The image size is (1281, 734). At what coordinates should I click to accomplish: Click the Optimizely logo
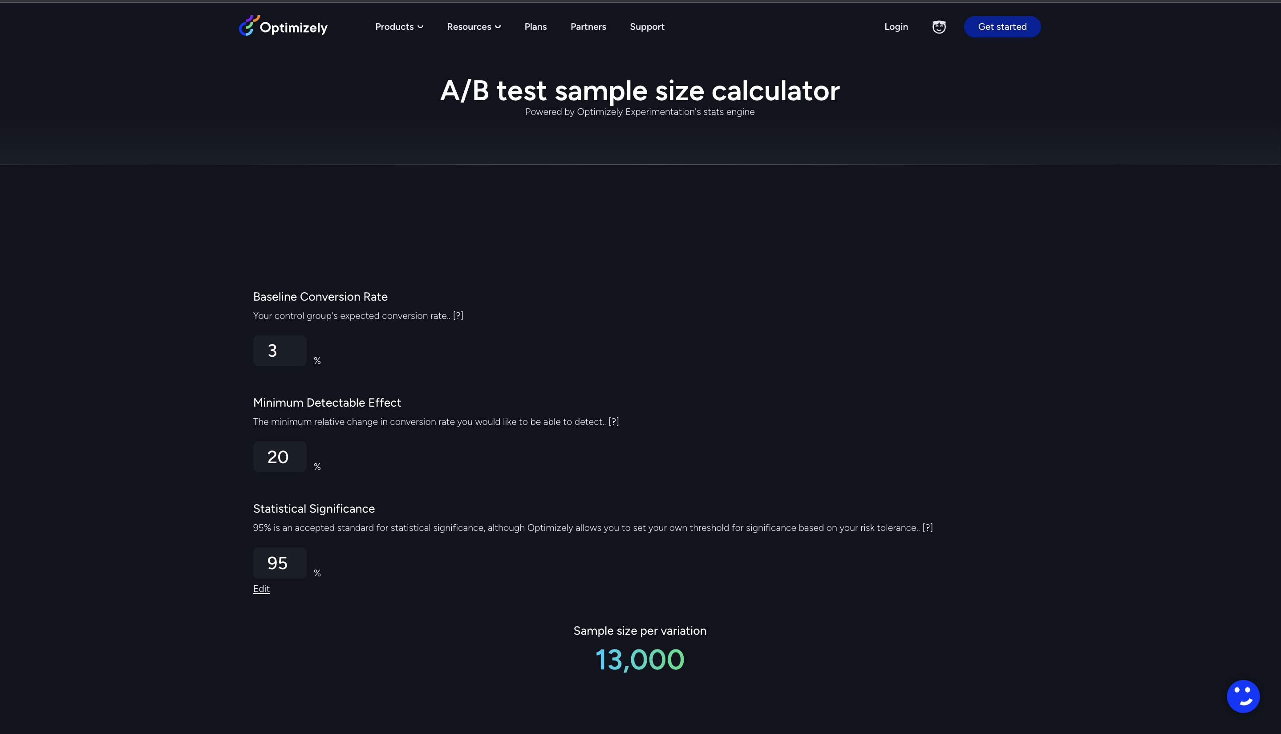tap(249, 26)
